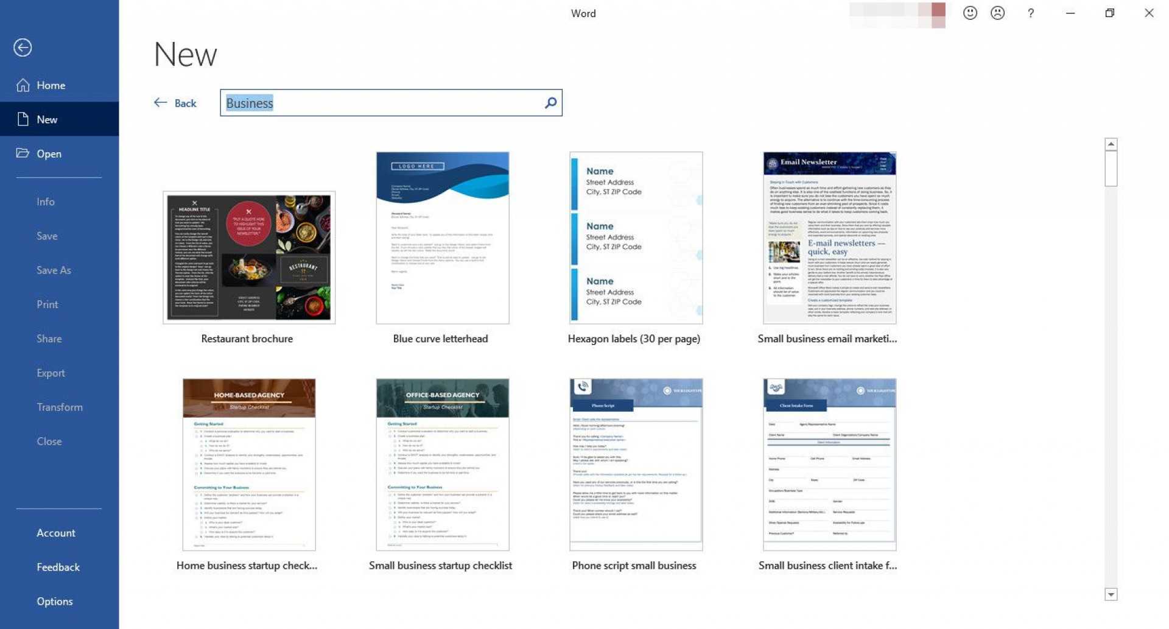Click the scrollbar up arrow
The width and height of the screenshot is (1169, 629).
[1111, 144]
